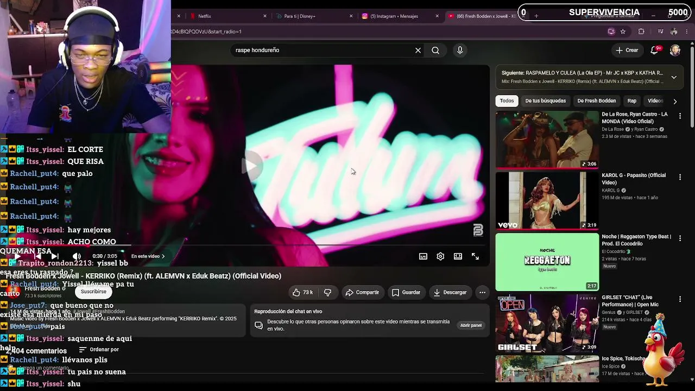Open more options for LA MONDA video
This screenshot has height=391, width=695.
(680, 116)
